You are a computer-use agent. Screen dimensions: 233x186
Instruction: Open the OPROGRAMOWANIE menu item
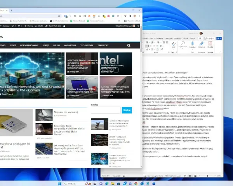point(29,45)
